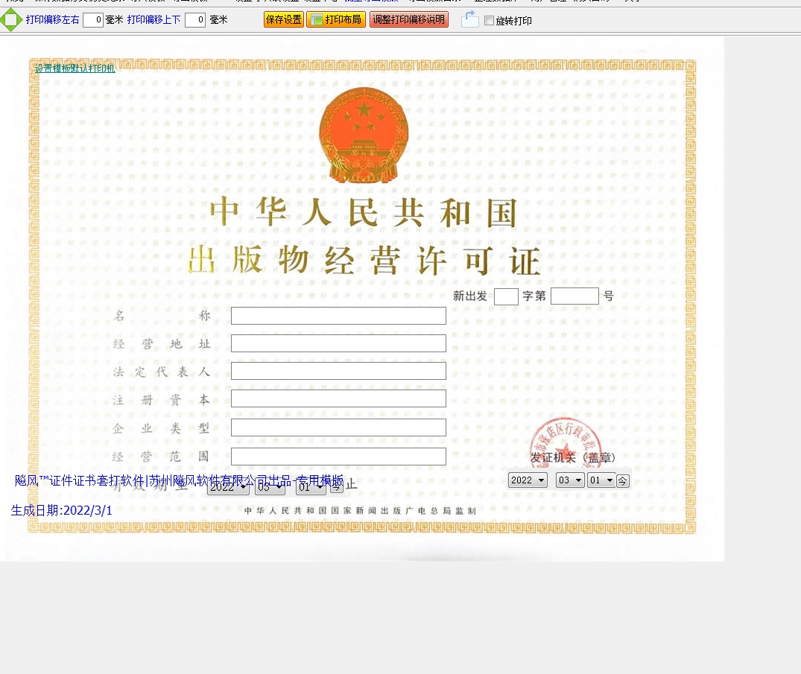Click the 今 today button of validity date
This screenshot has width=801, height=674.
coord(337,488)
